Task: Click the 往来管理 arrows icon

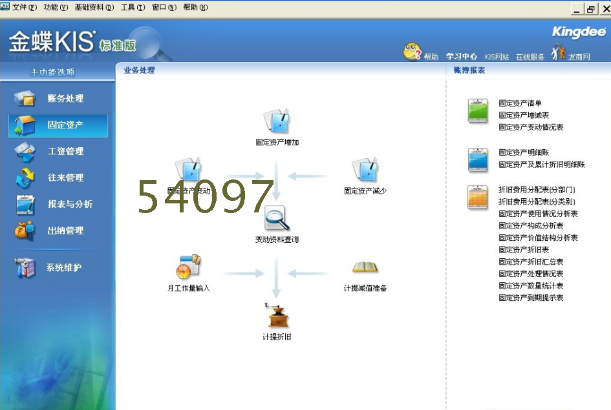Action: [x=25, y=178]
